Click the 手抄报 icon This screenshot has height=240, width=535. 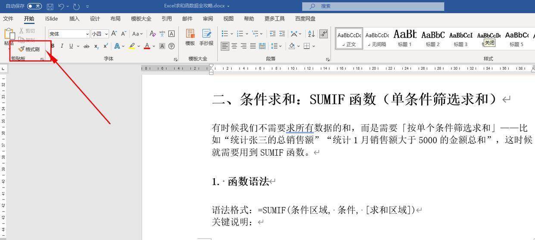[206, 37]
